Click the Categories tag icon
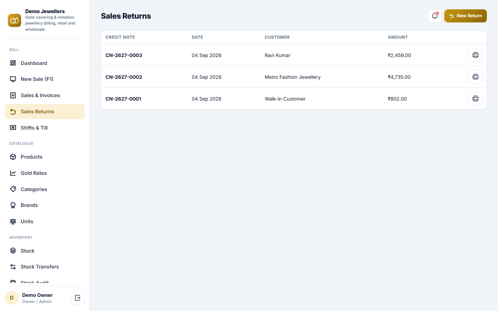This screenshot has width=498, height=311. coord(13,189)
